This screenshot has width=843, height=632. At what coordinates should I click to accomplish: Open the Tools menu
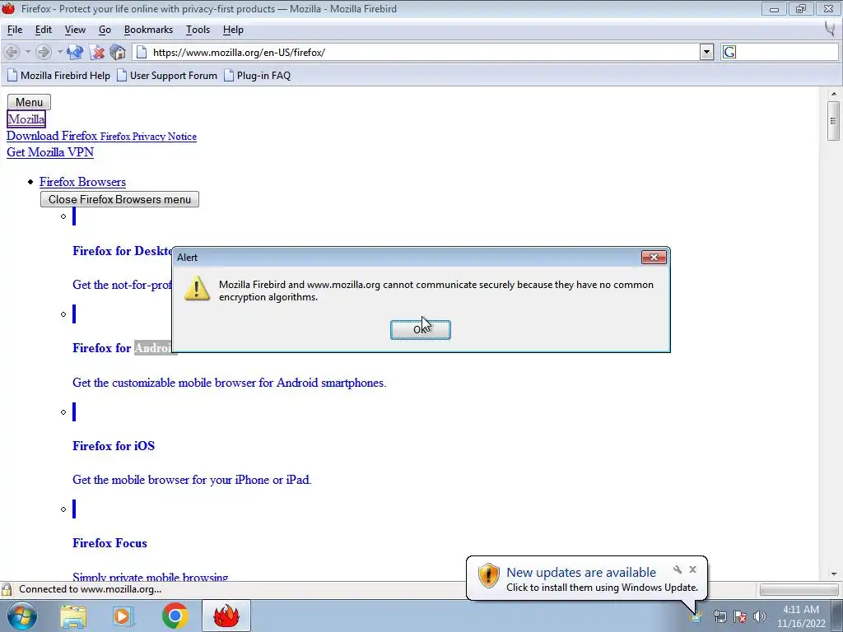[x=198, y=30]
